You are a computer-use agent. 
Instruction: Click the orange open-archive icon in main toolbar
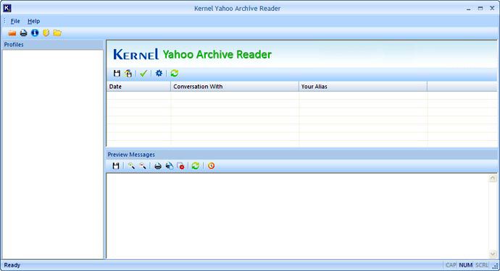[12, 33]
